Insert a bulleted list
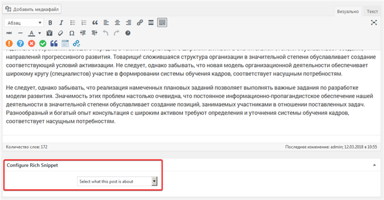Image resolution: width=384 pixels, height=200 pixels. pyautogui.click(x=72, y=22)
